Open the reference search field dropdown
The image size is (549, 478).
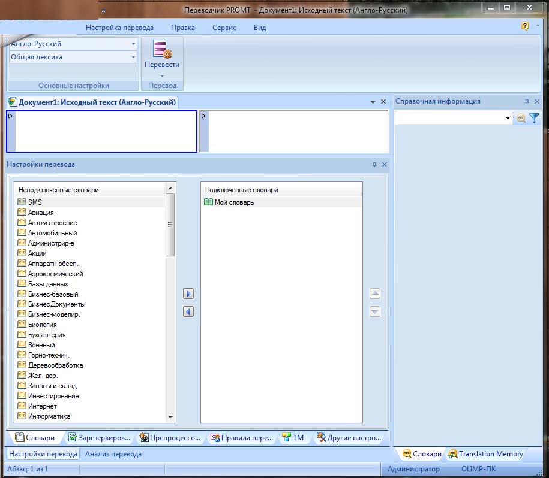pyautogui.click(x=508, y=119)
